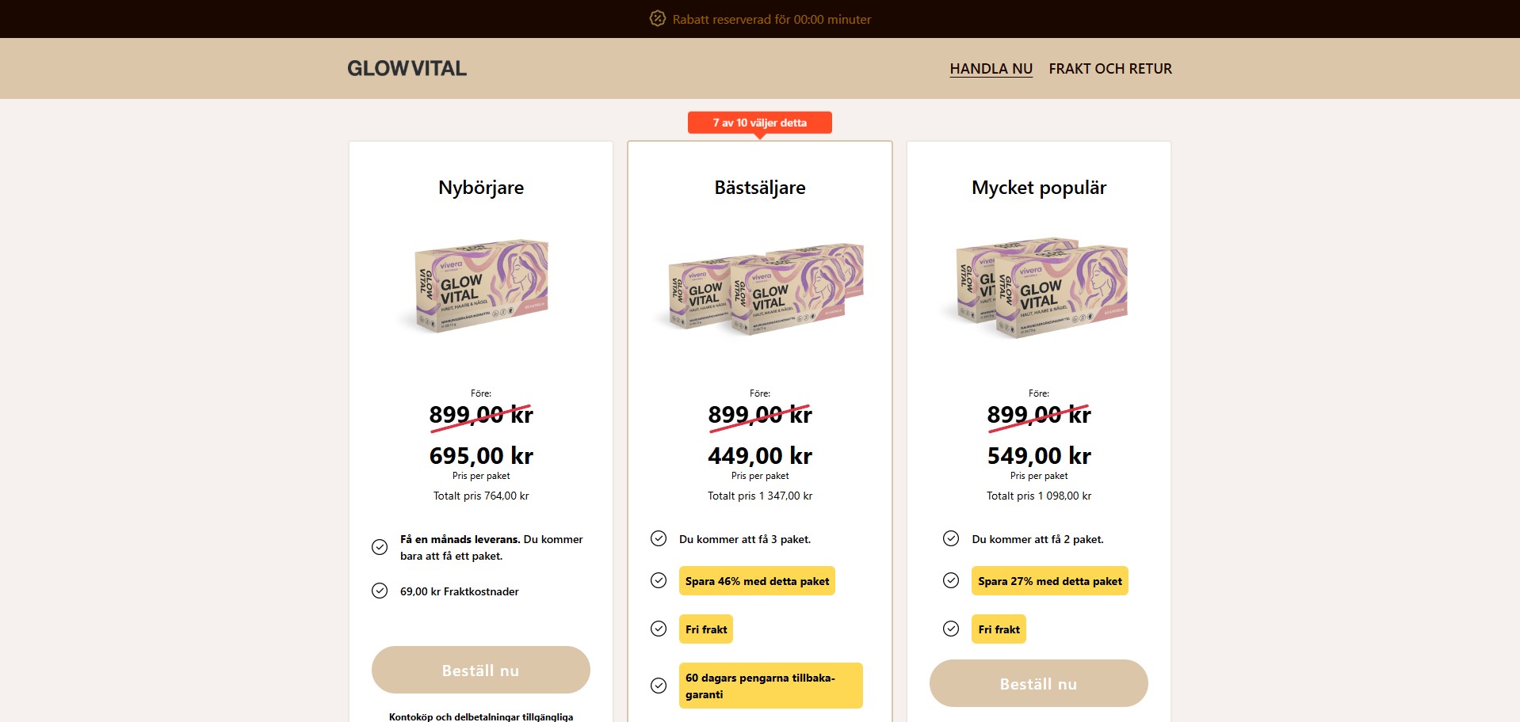Screen dimensions: 1520x722
Task: Open the HANDLA NU menu item
Action: [991, 69]
